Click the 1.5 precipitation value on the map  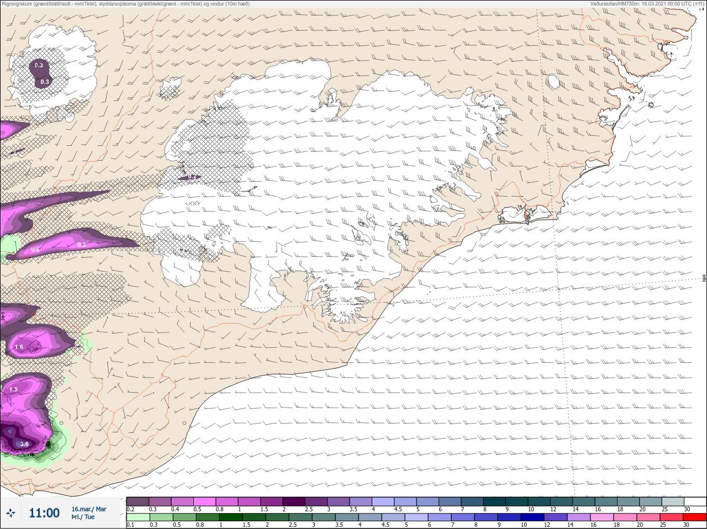pyautogui.click(x=14, y=389)
